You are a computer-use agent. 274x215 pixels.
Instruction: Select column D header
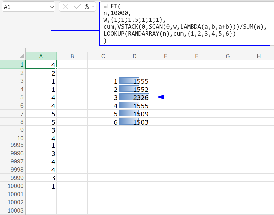134,56
